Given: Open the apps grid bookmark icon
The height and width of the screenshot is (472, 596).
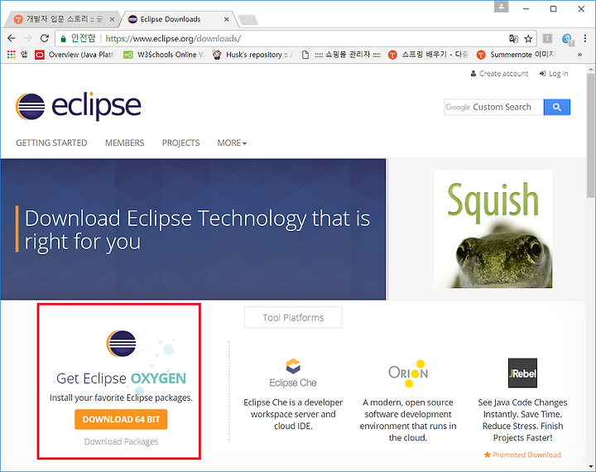Looking at the screenshot, I should point(12,55).
